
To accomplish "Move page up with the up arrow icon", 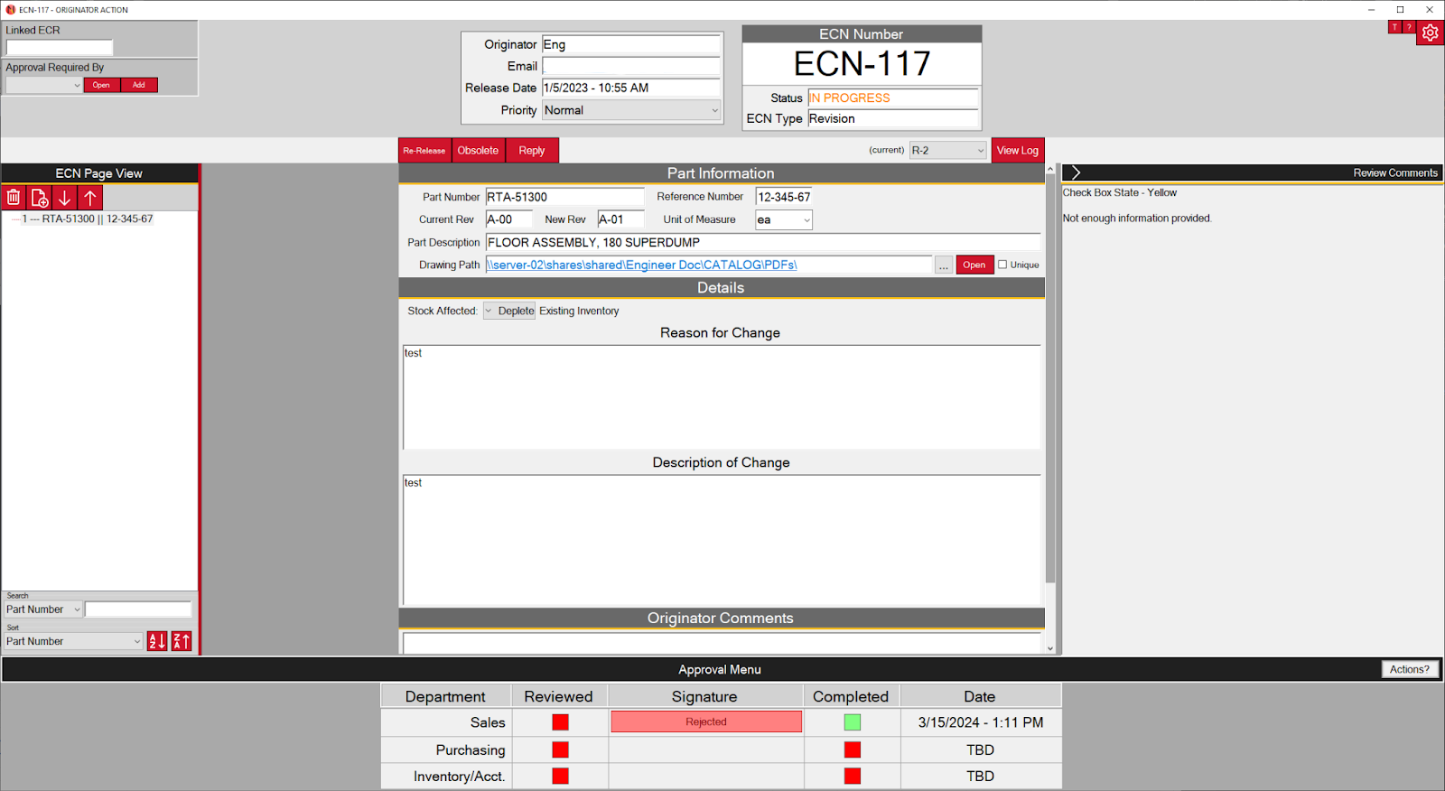I will pyautogui.click(x=90, y=198).
